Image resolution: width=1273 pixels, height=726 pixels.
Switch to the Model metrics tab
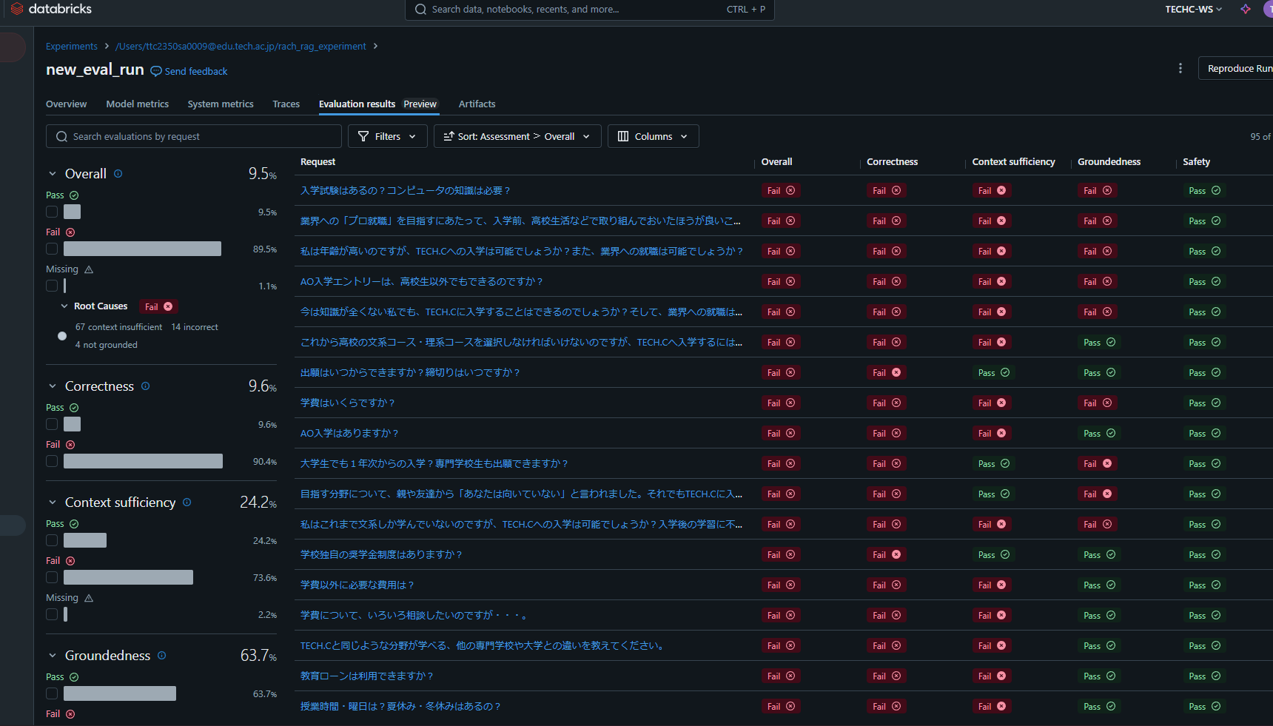(137, 104)
